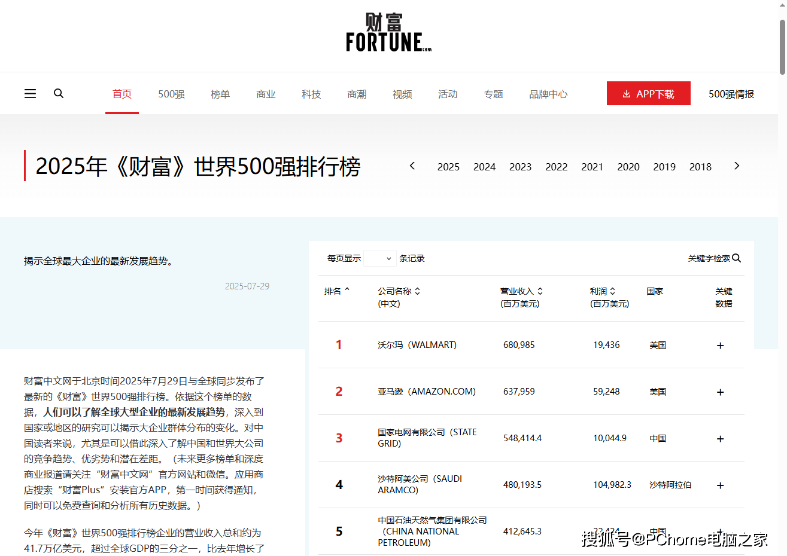787x556 pixels.
Task: Open the 商潮 nav item
Action: click(357, 94)
